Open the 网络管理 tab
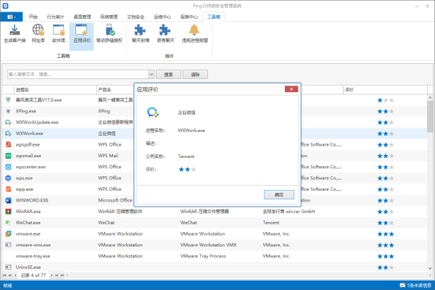 pyautogui.click(x=109, y=17)
